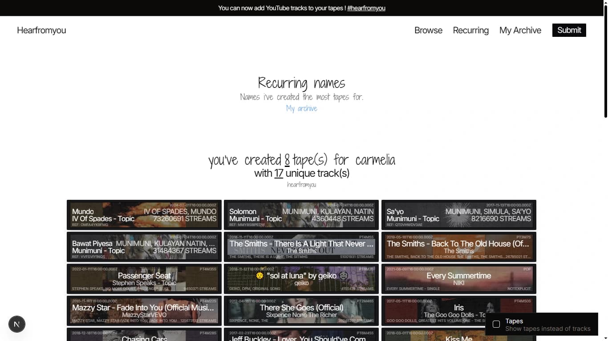Click the underlined unique track count 17
The image size is (608, 341).
pos(279,173)
